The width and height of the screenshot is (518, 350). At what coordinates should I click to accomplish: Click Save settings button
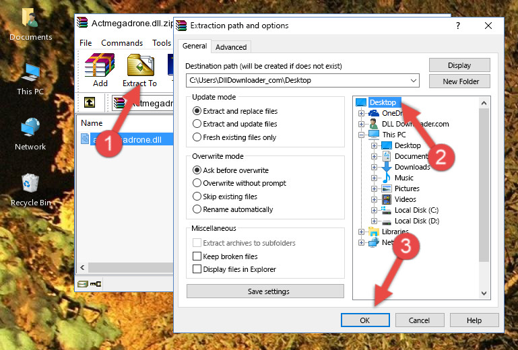pyautogui.click(x=265, y=291)
